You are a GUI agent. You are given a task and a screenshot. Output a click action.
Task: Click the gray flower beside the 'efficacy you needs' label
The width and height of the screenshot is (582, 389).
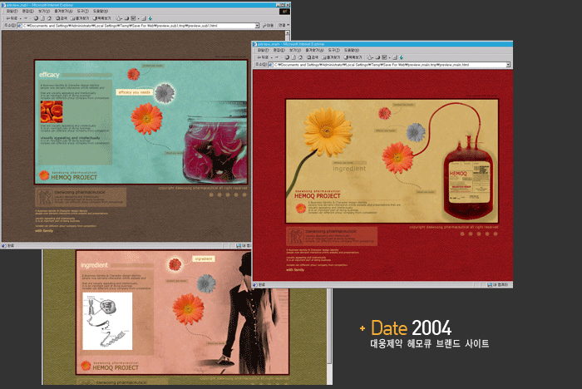(x=165, y=91)
